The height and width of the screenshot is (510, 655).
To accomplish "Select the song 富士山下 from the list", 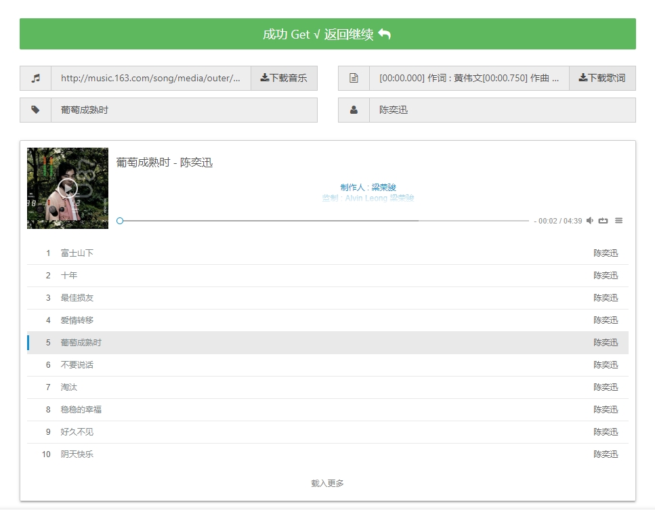I will point(77,253).
